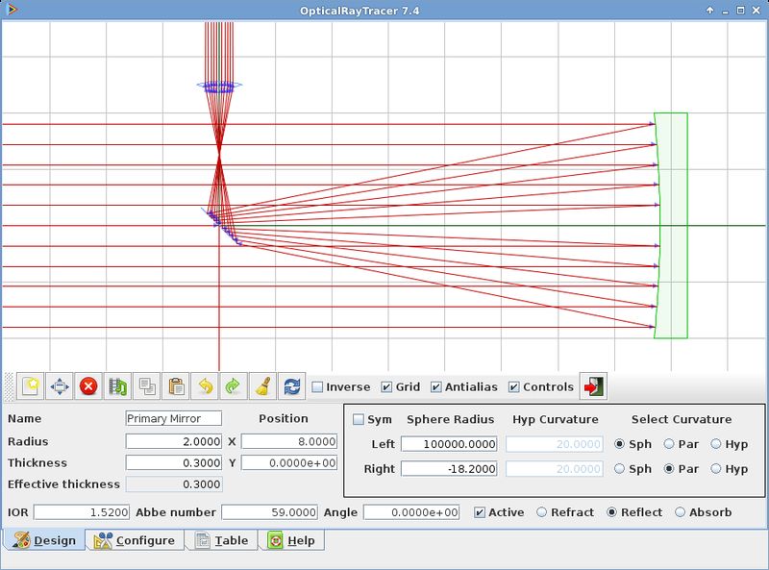Click the four-arrow fit-to-view icon
The width and height of the screenshot is (769, 570).
[60, 386]
